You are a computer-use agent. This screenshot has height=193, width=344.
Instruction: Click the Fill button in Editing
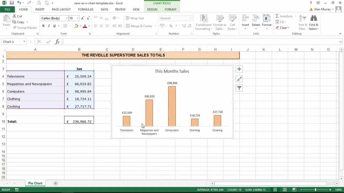pyautogui.click(x=281, y=22)
